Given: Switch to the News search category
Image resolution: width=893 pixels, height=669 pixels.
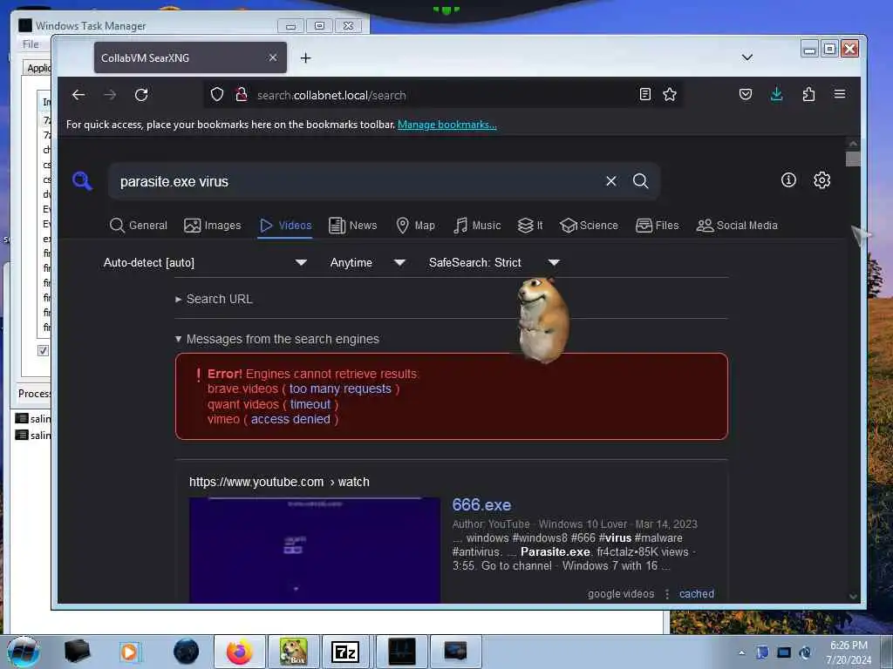Looking at the screenshot, I should (352, 226).
